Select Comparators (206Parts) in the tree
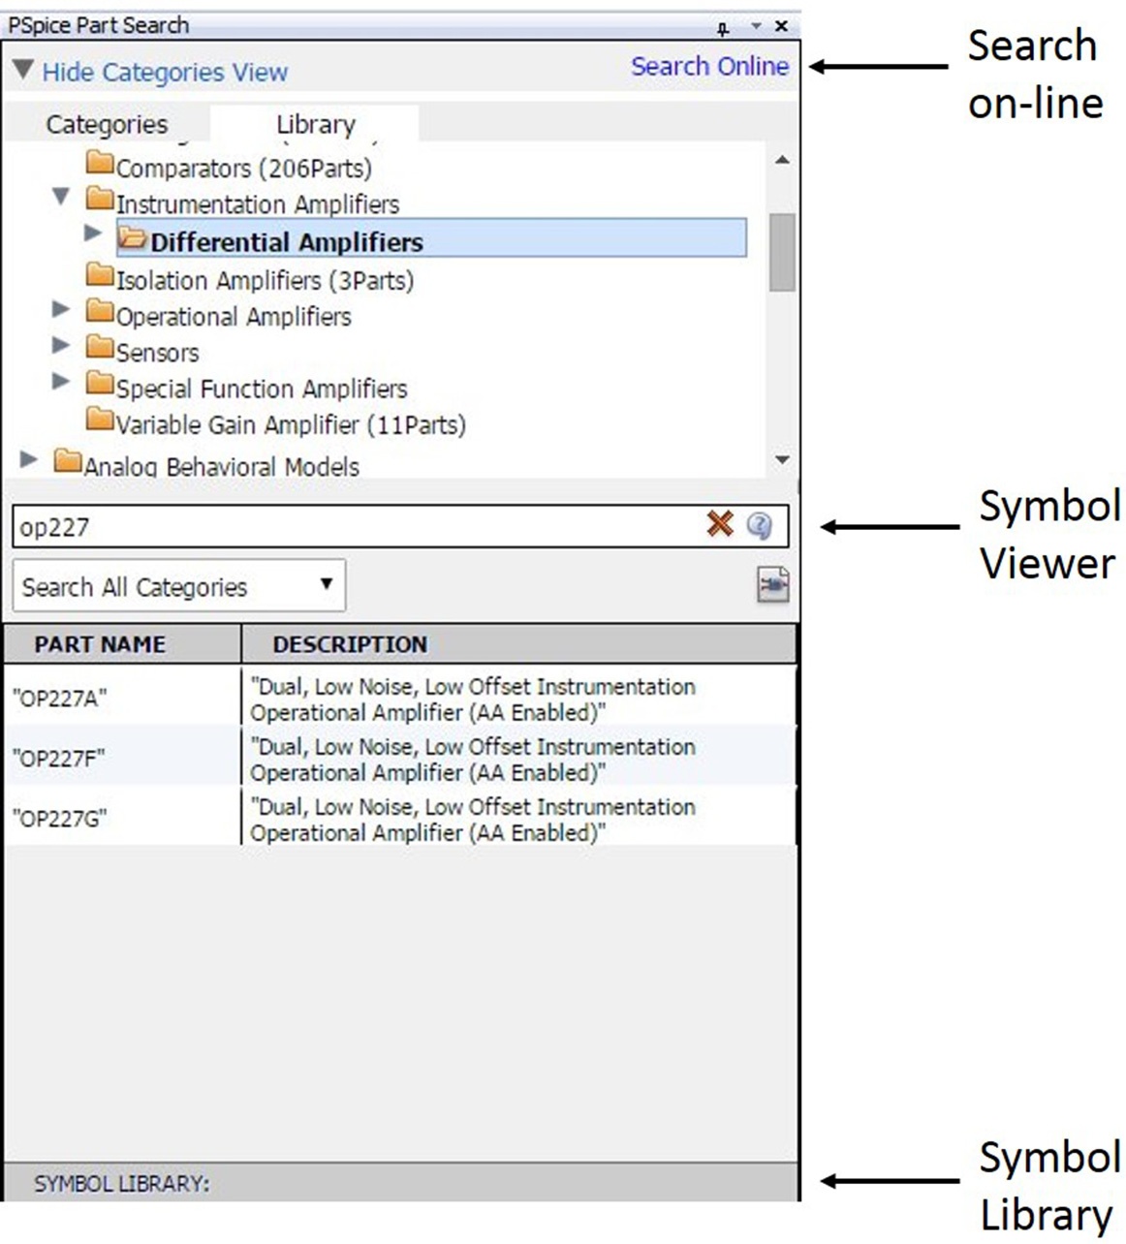 [244, 168]
